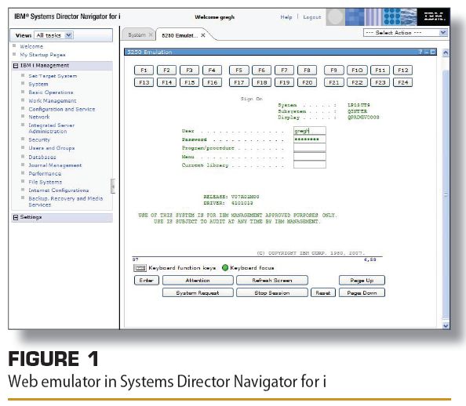Click the Stop Session button
Viewport: 466px width, 406px height.
click(x=272, y=293)
